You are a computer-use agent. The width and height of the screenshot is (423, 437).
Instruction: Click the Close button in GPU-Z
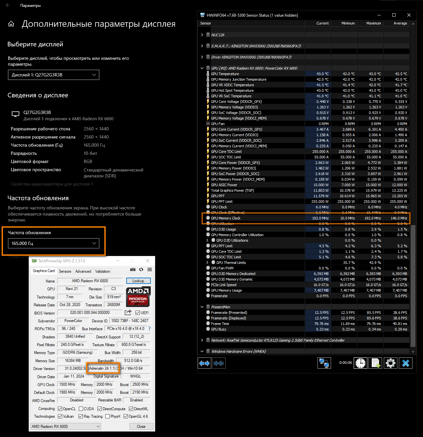click(141, 427)
